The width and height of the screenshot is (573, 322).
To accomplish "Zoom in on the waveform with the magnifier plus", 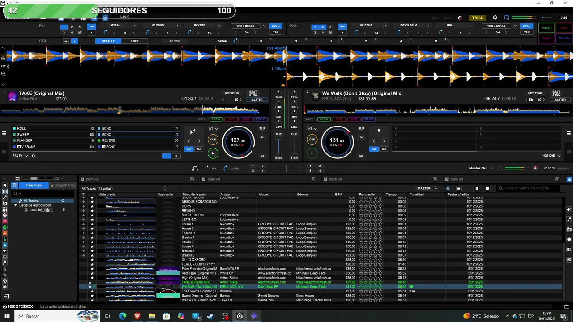I will [3, 58].
